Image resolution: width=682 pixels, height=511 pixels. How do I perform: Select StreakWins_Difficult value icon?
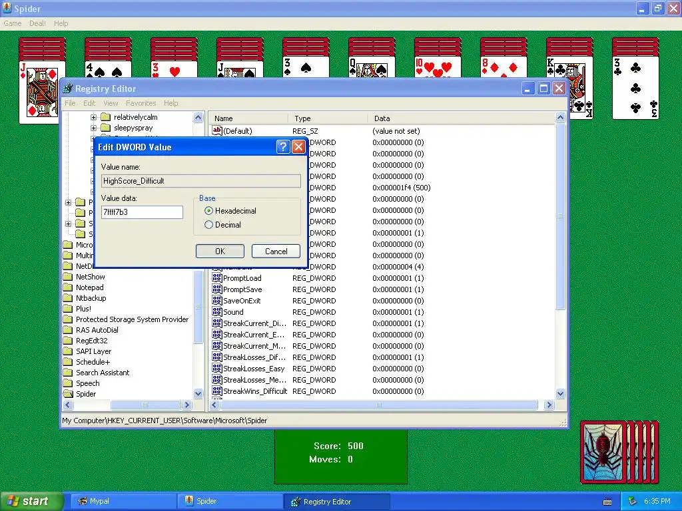217,391
